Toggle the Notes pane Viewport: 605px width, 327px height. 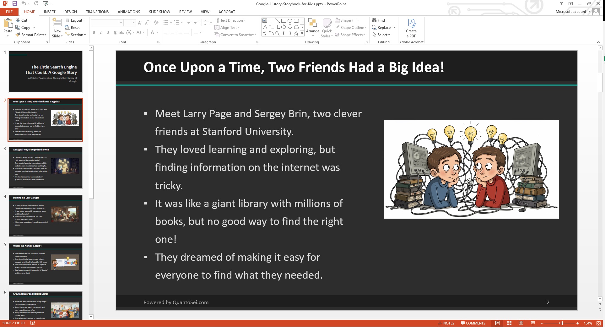coord(446,323)
